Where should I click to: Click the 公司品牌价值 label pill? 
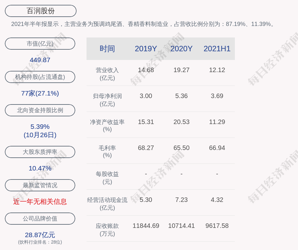(40, 219)
